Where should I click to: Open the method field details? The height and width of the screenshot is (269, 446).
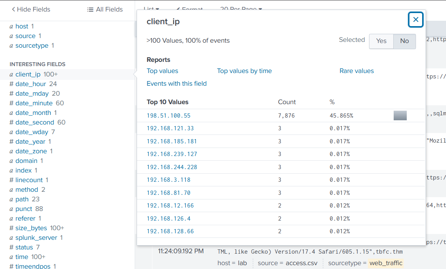click(x=27, y=189)
